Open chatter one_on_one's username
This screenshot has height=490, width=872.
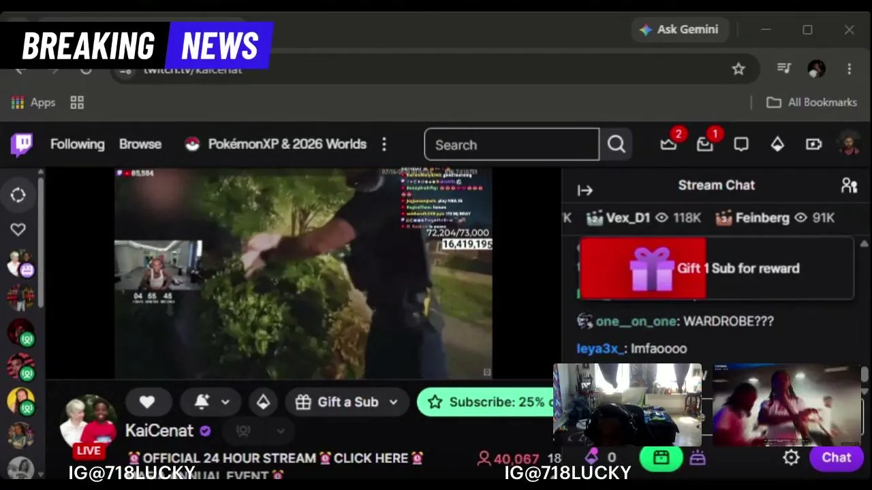(x=637, y=321)
